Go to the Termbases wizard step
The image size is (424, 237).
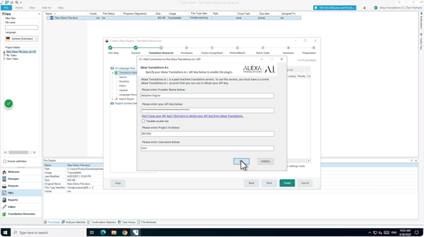point(186,48)
